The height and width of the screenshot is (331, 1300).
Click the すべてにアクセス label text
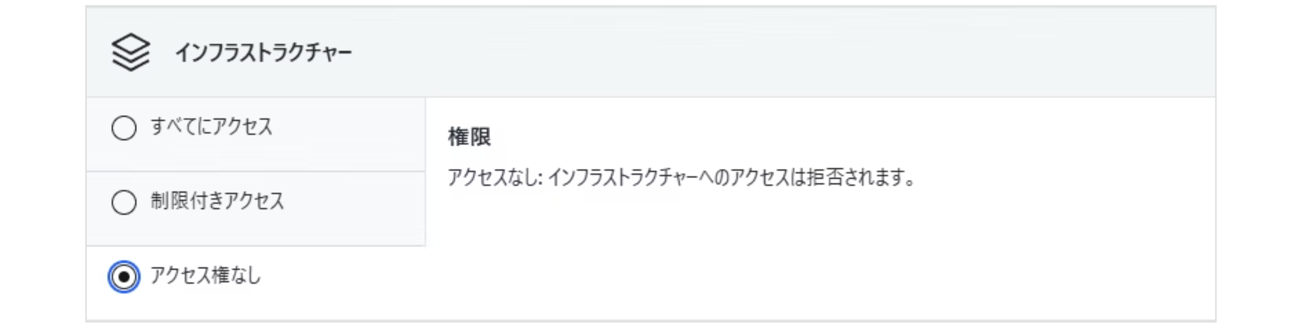coord(211,127)
